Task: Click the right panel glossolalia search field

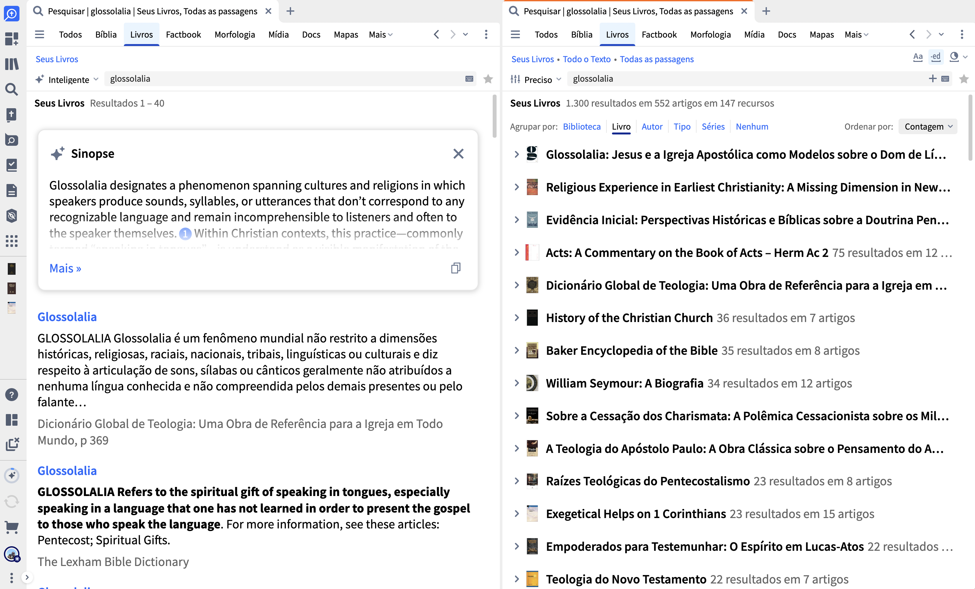Action: pyautogui.click(x=747, y=79)
